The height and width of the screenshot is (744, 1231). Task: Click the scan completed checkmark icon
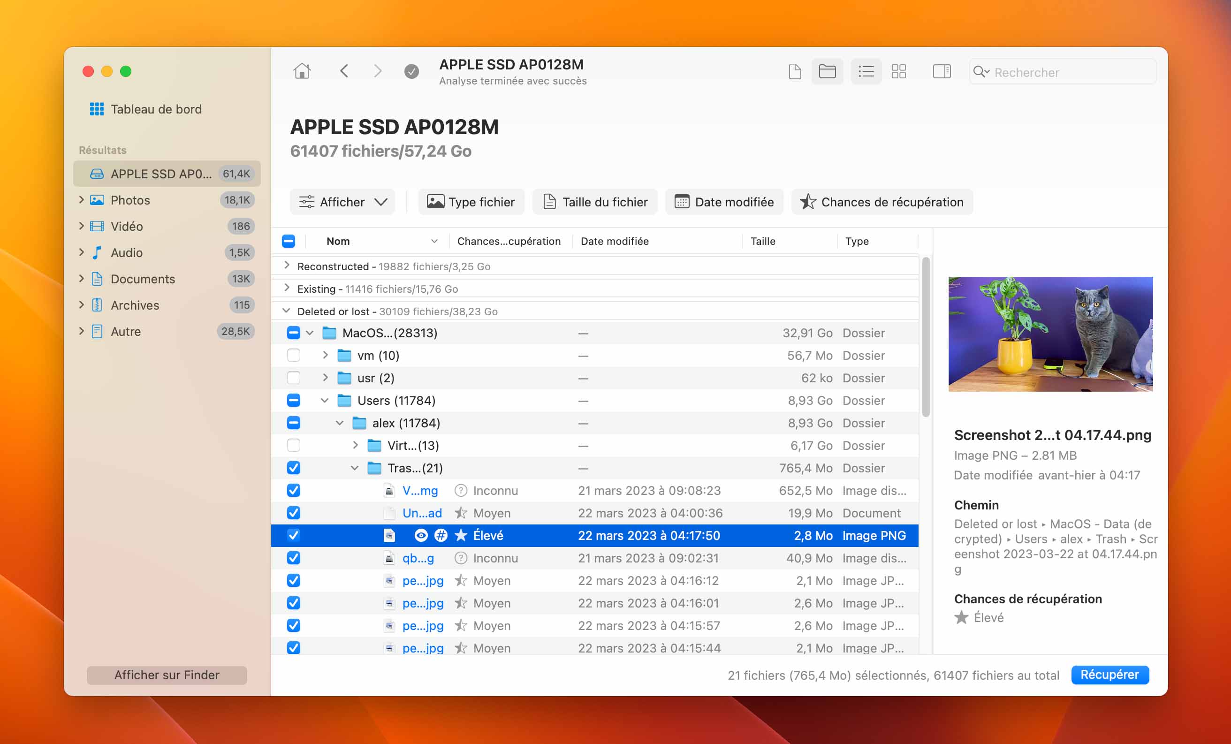pos(412,71)
